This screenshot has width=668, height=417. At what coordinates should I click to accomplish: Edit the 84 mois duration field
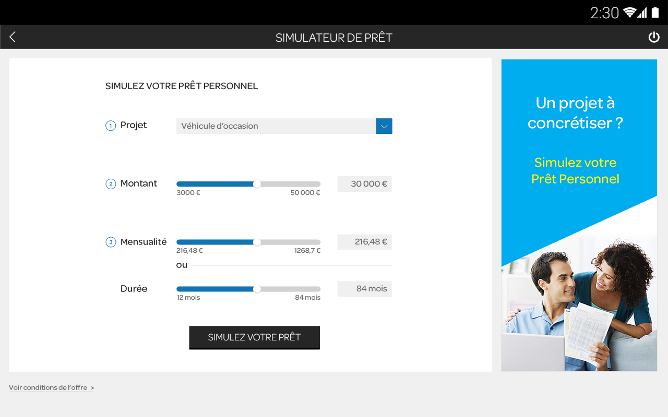pos(364,289)
